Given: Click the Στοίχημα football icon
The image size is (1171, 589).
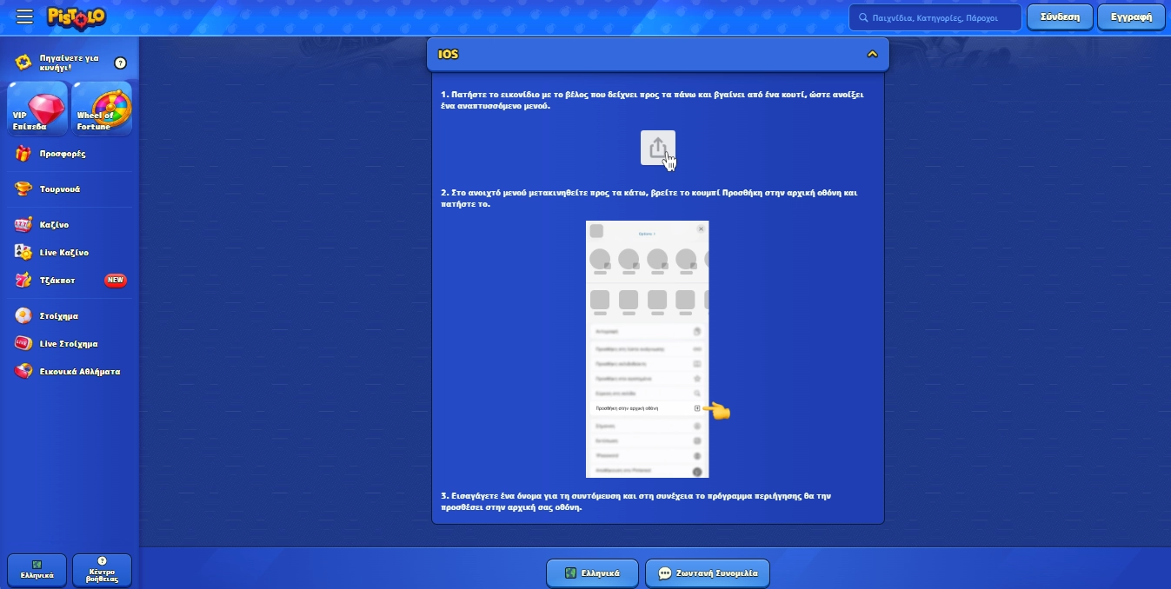Looking at the screenshot, I should 23,316.
